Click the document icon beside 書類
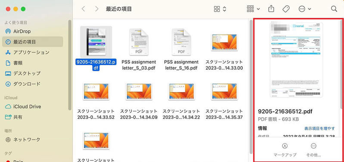This screenshot has height=162, width=344. click(8, 63)
